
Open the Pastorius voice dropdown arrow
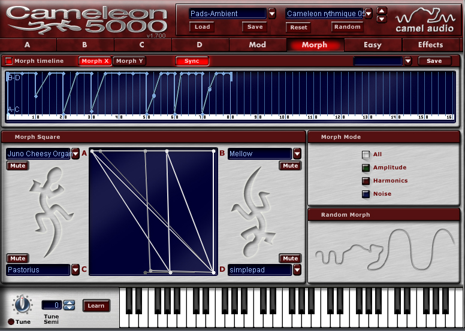coord(76,270)
